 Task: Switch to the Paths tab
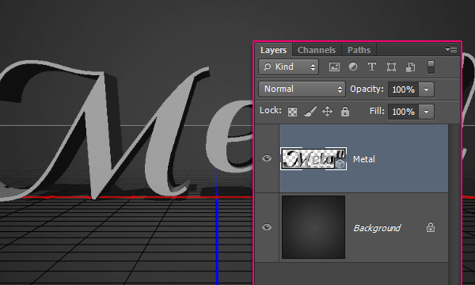(x=359, y=50)
